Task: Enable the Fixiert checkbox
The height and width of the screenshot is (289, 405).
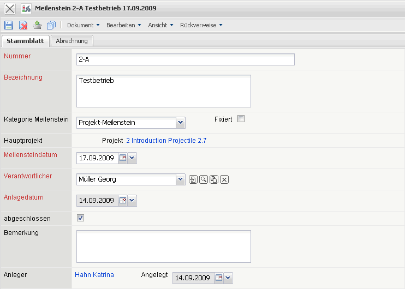Action: (x=241, y=119)
